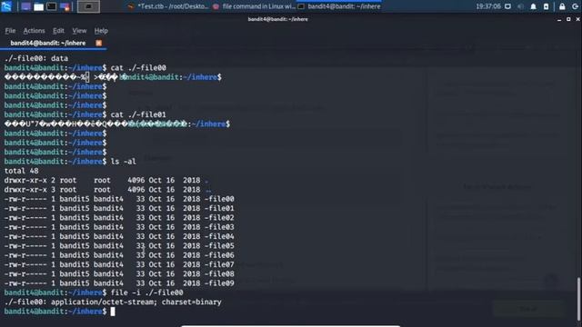Click the -file03 entry in ls listing
This screenshot has height=327, width=582.
tap(219, 227)
